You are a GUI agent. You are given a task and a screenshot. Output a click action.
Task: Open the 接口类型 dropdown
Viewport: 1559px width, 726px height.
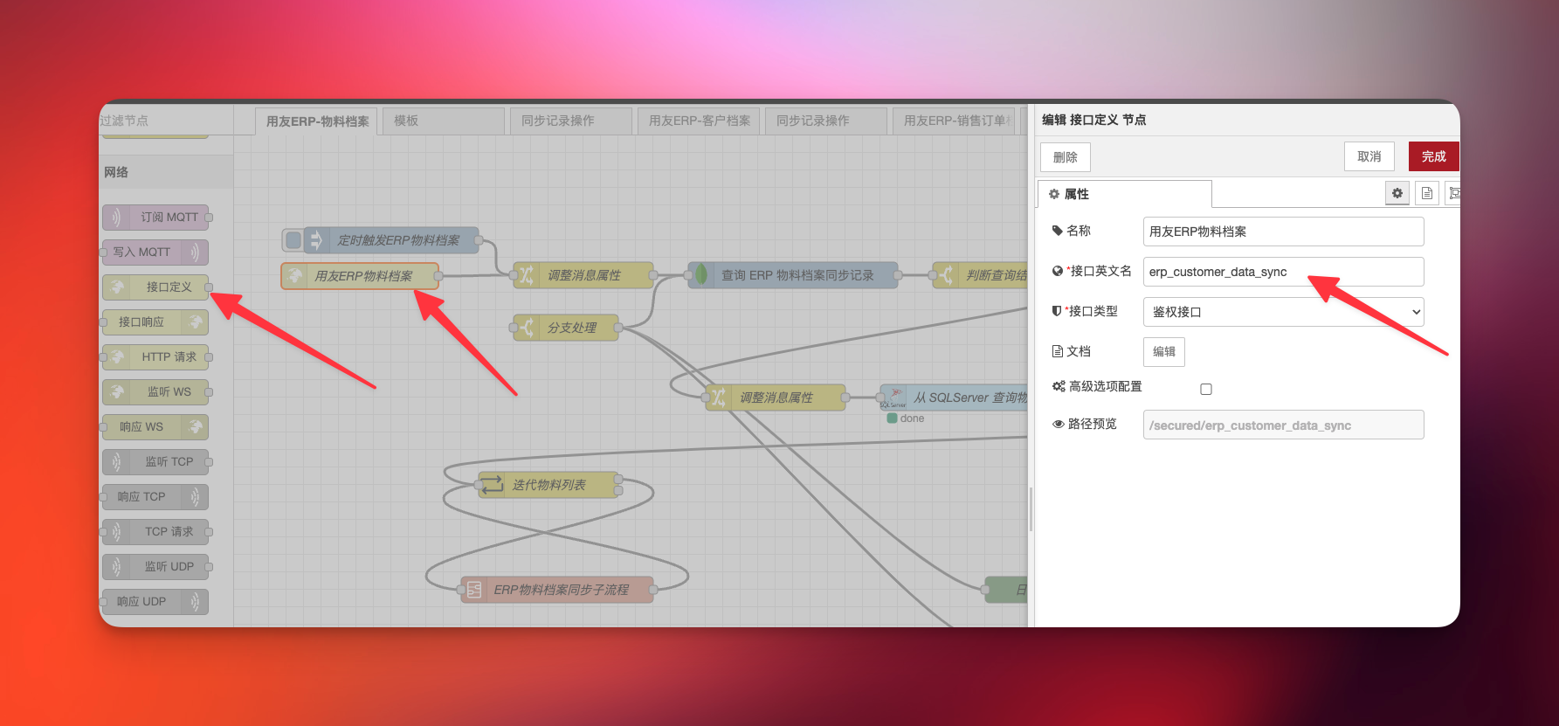pos(1283,312)
